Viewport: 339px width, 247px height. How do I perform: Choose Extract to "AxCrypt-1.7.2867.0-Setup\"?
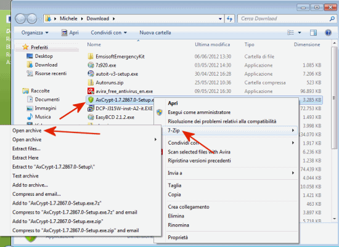54,167
